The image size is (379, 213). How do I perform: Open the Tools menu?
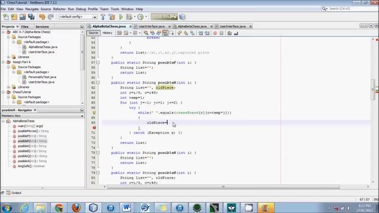[x=115, y=9]
